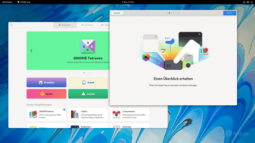Select the first carousel dot under the banner
Viewport: 255px width, 143px height.
pos(84,73)
